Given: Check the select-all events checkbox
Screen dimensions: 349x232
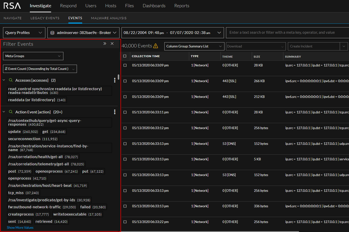Looking at the screenshot, I should pyautogui.click(x=125, y=56).
